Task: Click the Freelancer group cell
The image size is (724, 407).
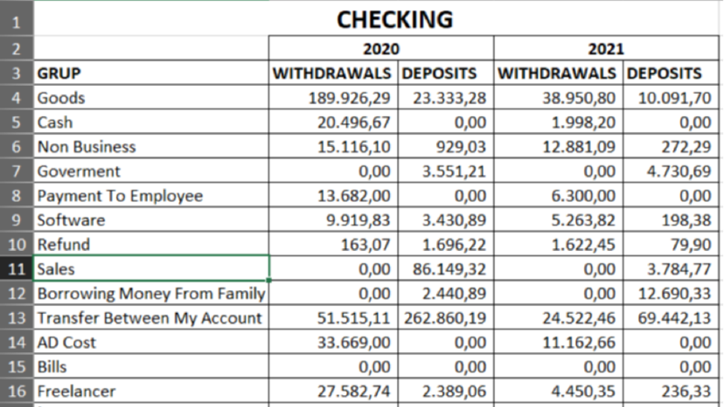Action: coord(151,391)
